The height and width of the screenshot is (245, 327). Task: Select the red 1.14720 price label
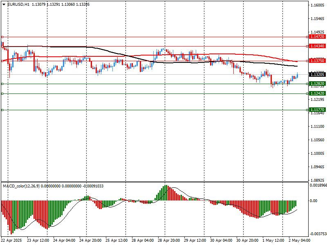317,37
